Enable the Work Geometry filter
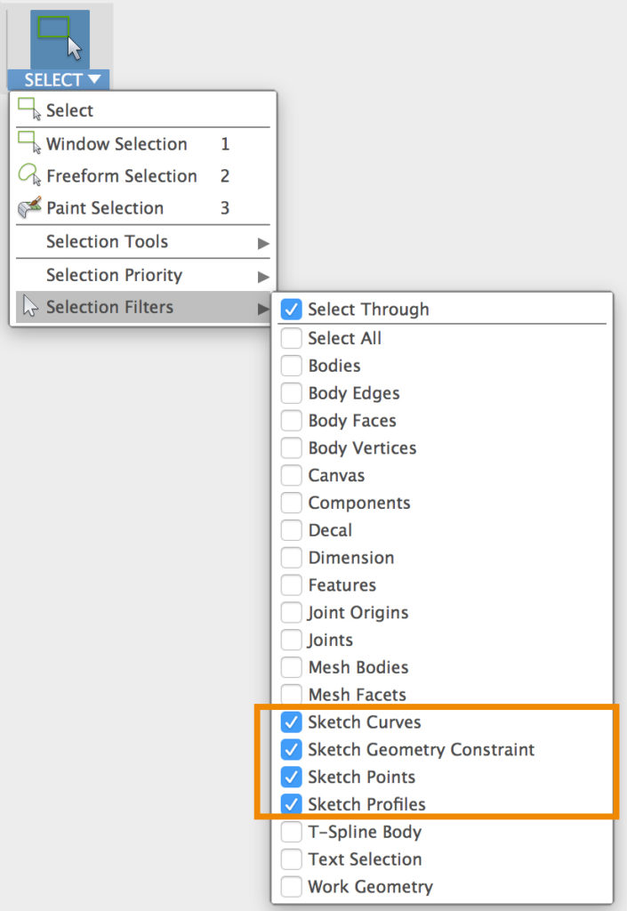The image size is (627, 911). click(x=291, y=887)
